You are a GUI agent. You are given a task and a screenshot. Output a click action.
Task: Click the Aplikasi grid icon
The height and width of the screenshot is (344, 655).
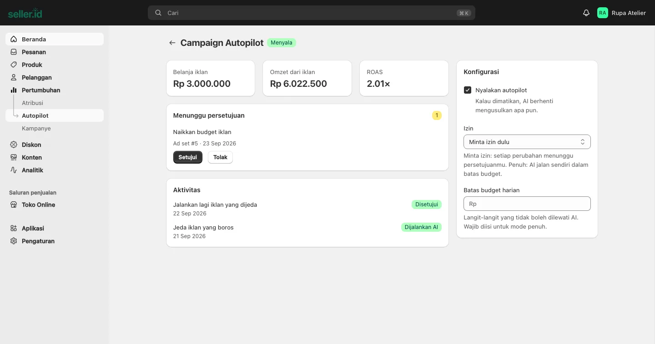(14, 228)
